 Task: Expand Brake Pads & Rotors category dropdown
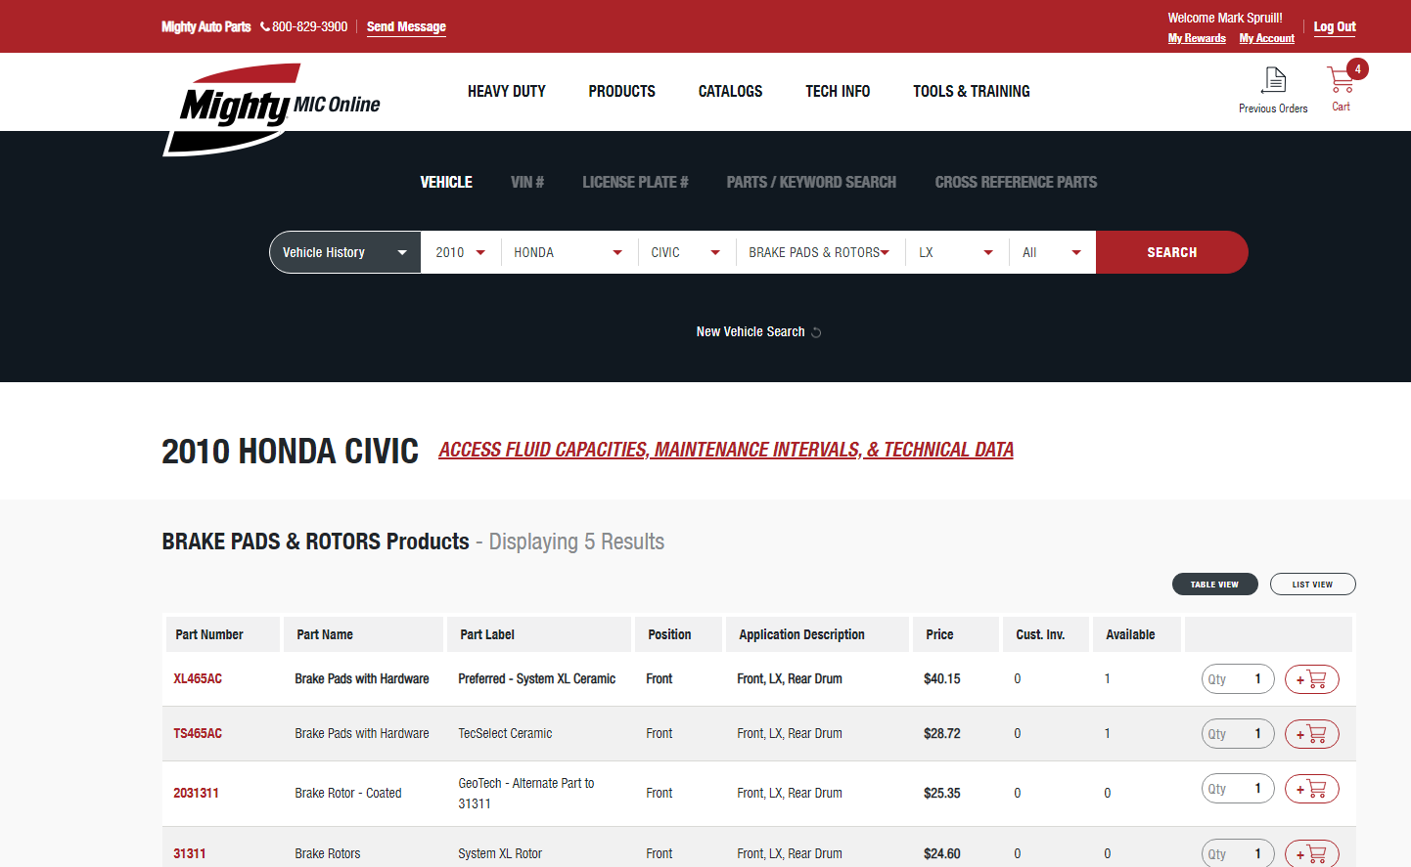pos(820,252)
